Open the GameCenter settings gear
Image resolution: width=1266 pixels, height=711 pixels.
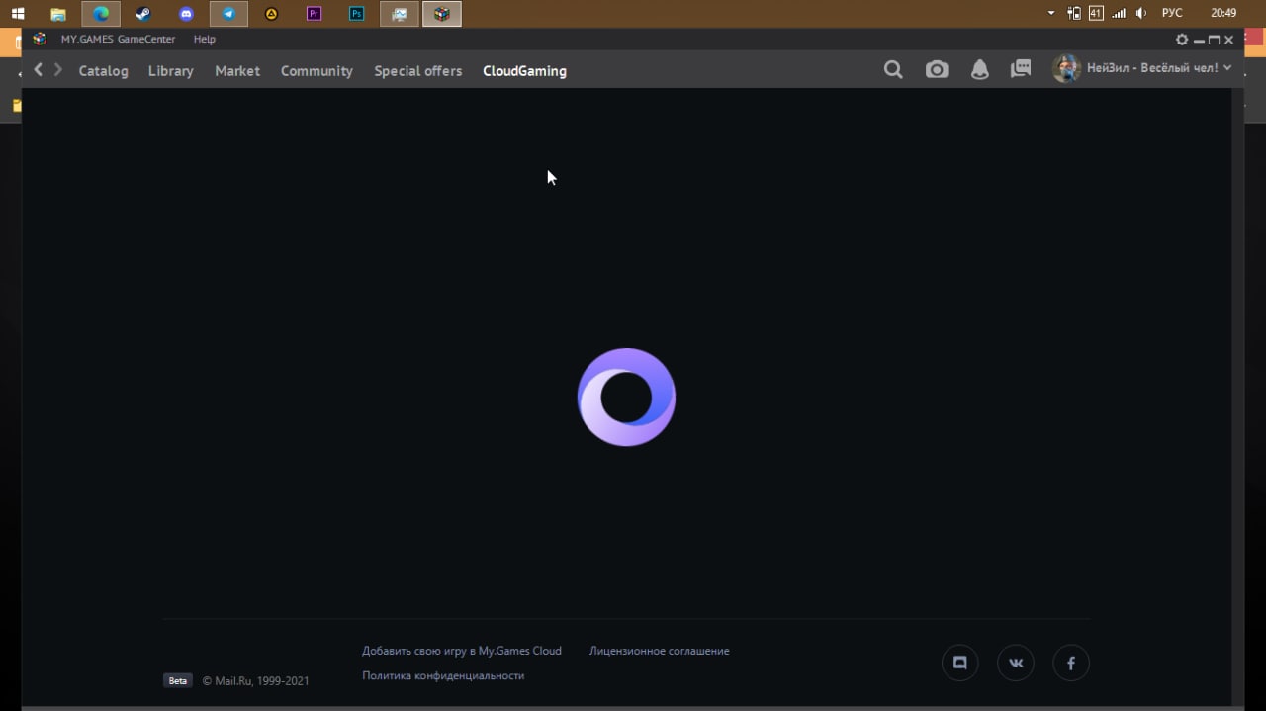point(1182,40)
